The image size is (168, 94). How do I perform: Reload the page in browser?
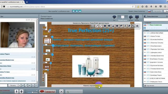133,7
